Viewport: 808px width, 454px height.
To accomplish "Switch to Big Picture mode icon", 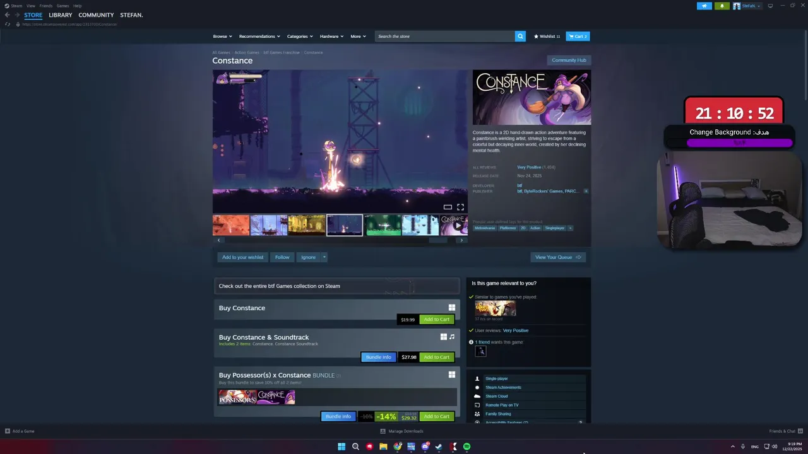I will tap(770, 6).
